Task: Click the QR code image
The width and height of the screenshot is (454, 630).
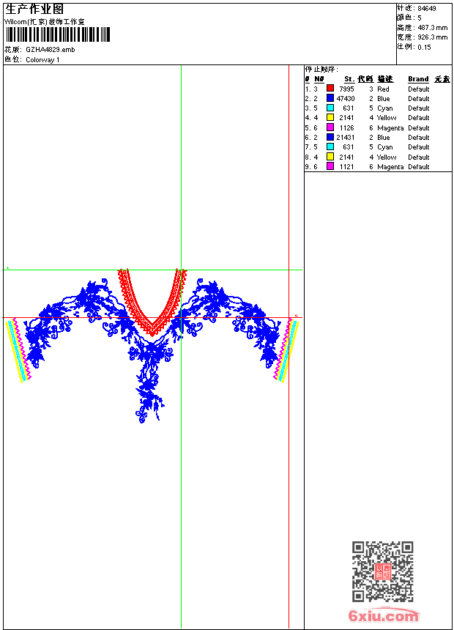Action: click(x=382, y=571)
